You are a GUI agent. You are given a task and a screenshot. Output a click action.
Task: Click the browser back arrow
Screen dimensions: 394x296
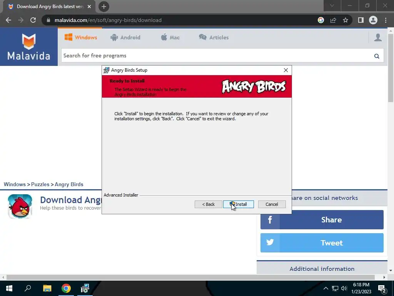pyautogui.click(x=8, y=20)
